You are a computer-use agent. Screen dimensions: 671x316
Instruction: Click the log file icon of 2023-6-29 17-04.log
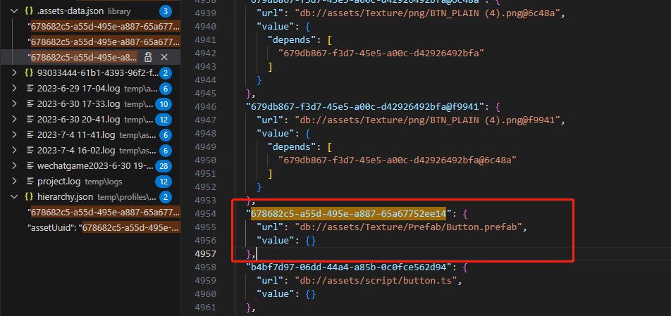pyautogui.click(x=30, y=89)
